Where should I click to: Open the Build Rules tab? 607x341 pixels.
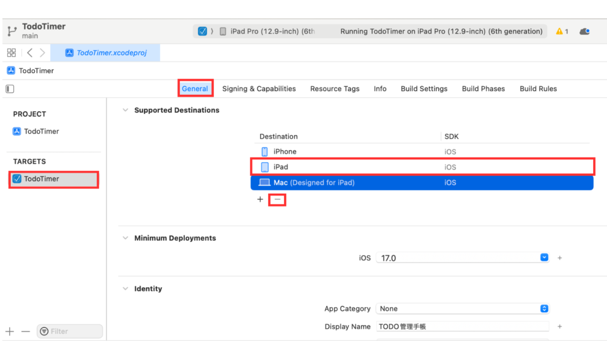pyautogui.click(x=538, y=89)
